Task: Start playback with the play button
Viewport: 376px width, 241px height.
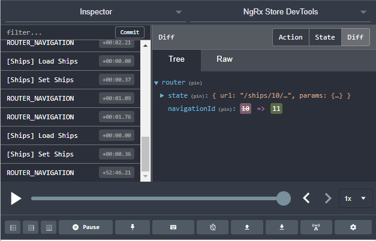Action: coord(16,198)
